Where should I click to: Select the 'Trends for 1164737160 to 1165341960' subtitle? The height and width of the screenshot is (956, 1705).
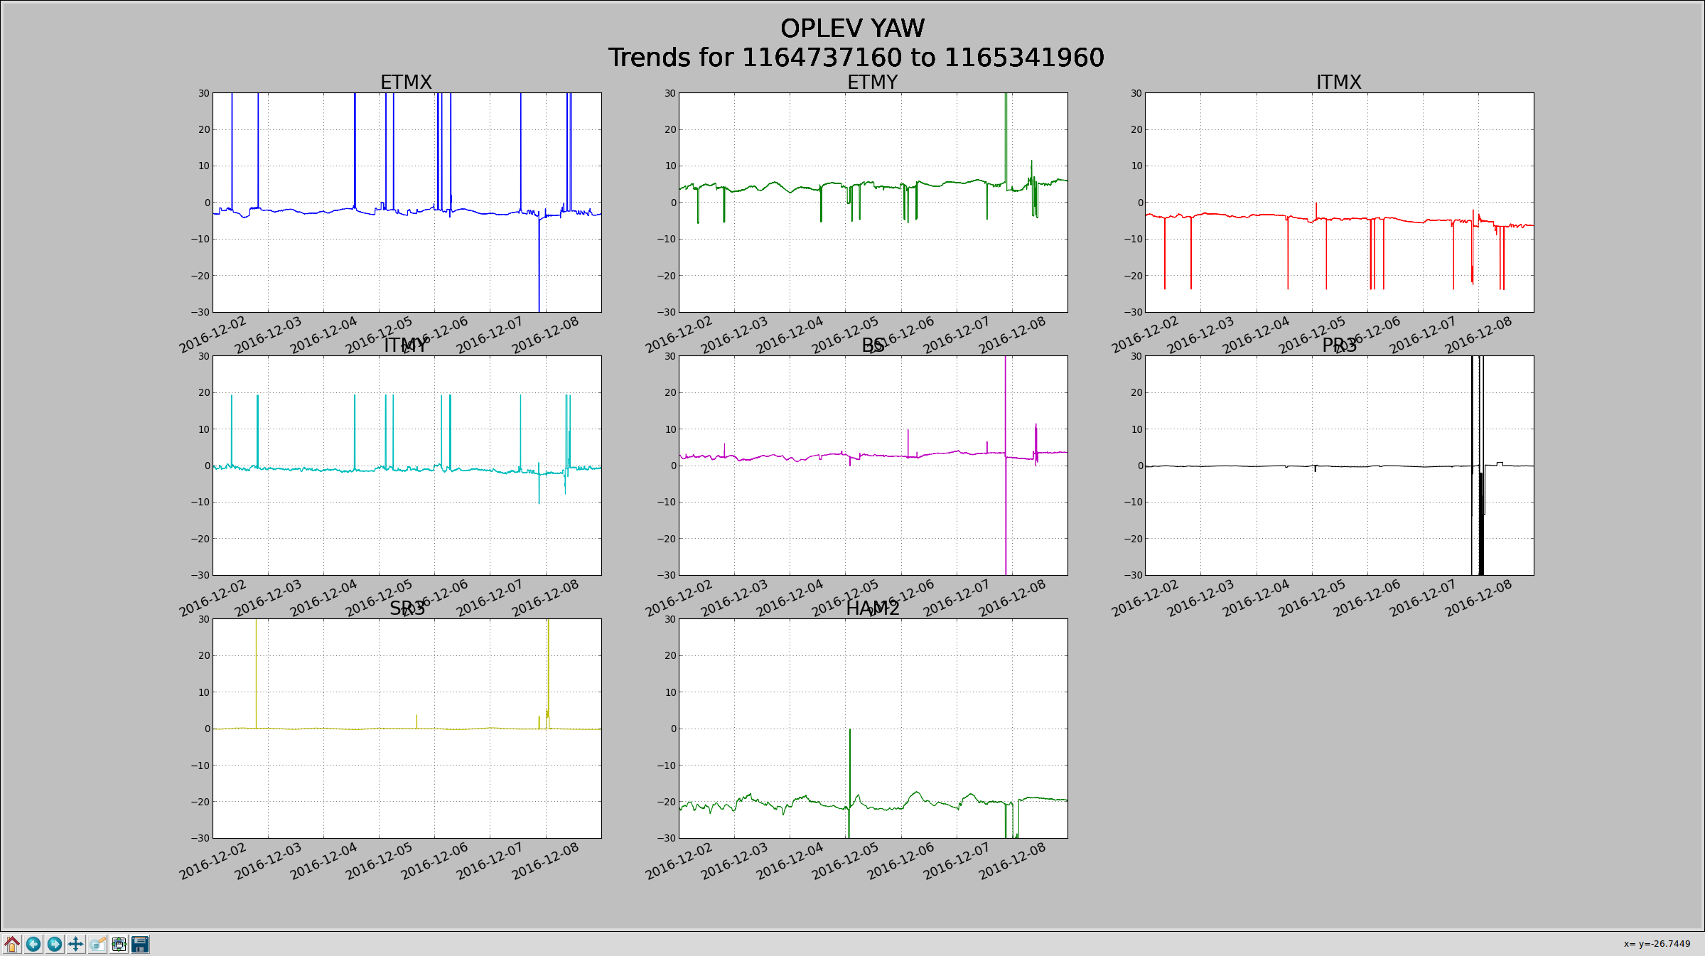point(856,58)
